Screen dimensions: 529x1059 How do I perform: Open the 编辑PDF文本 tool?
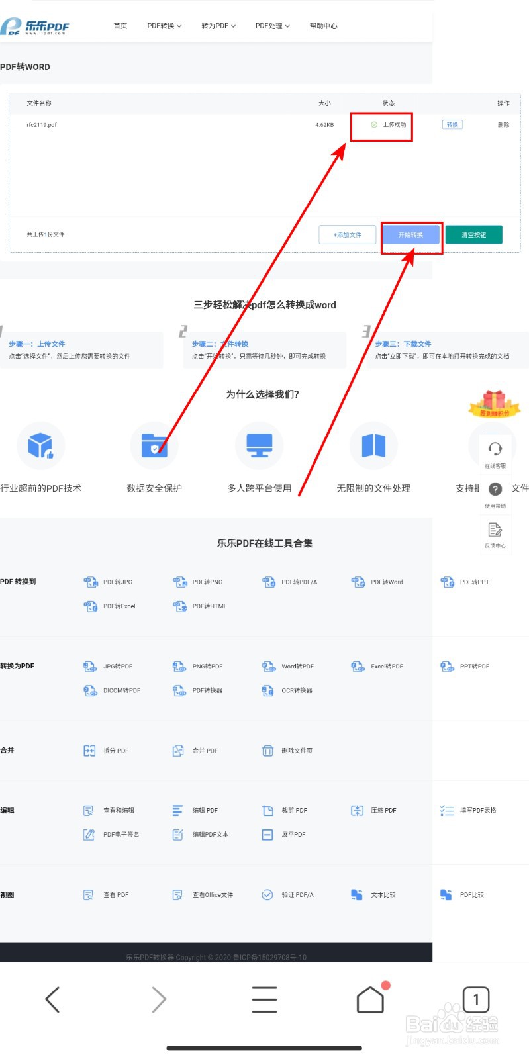pos(200,835)
